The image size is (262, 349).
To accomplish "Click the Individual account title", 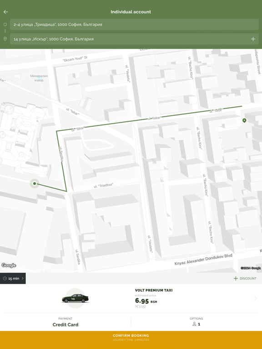I will 131,12.
